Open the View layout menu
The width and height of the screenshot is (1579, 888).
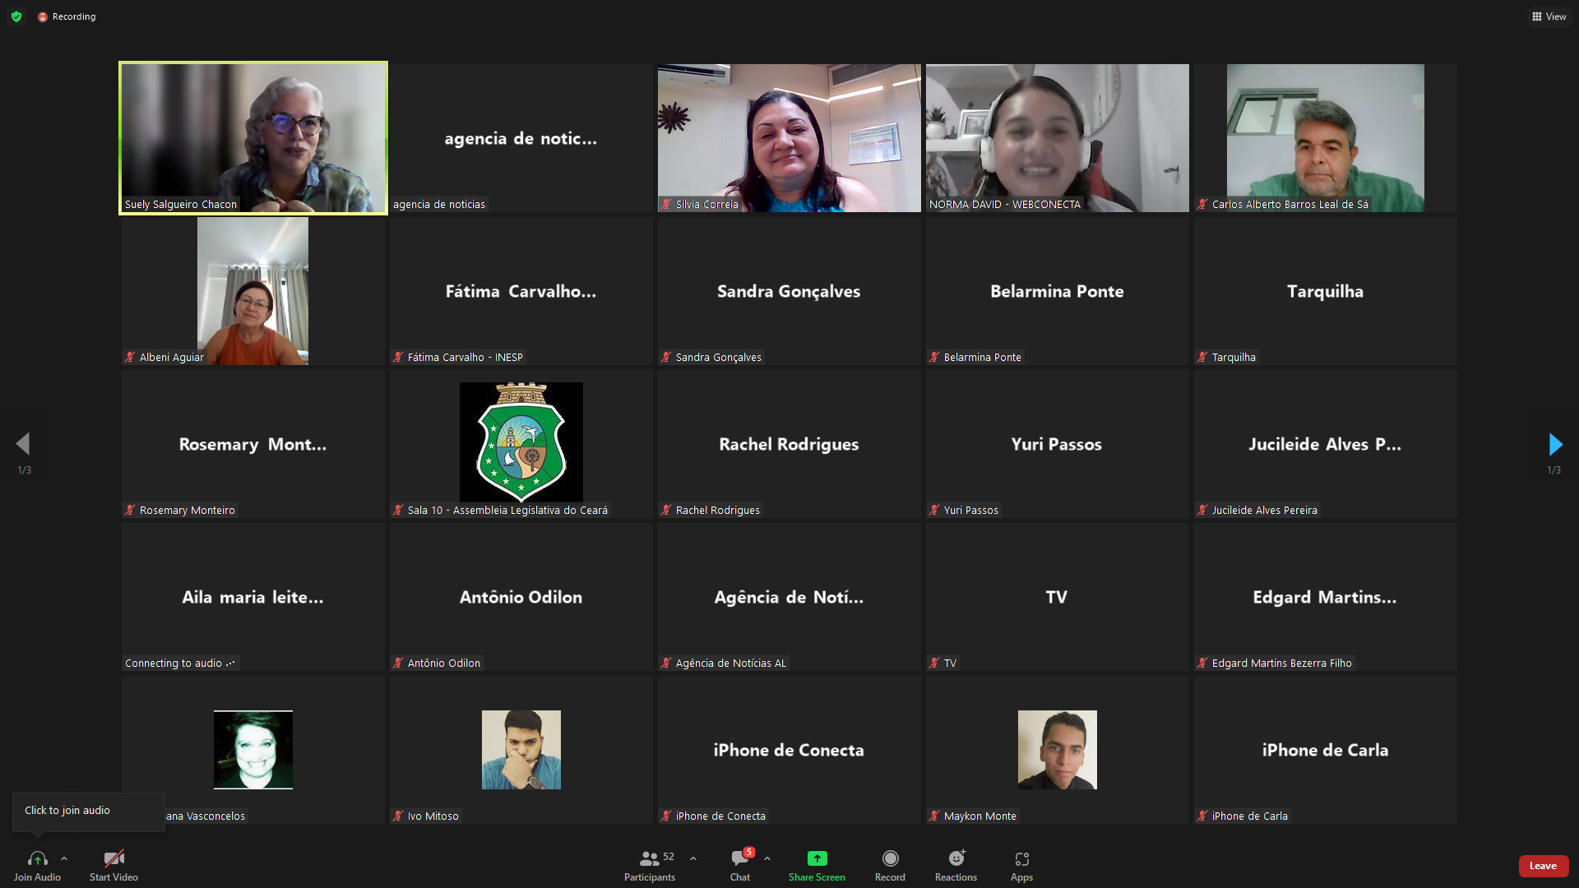(x=1549, y=16)
